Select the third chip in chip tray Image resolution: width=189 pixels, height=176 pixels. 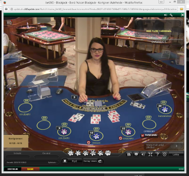point(85,153)
